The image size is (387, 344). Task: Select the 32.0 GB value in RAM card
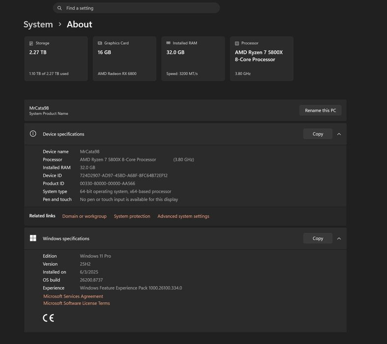click(175, 52)
